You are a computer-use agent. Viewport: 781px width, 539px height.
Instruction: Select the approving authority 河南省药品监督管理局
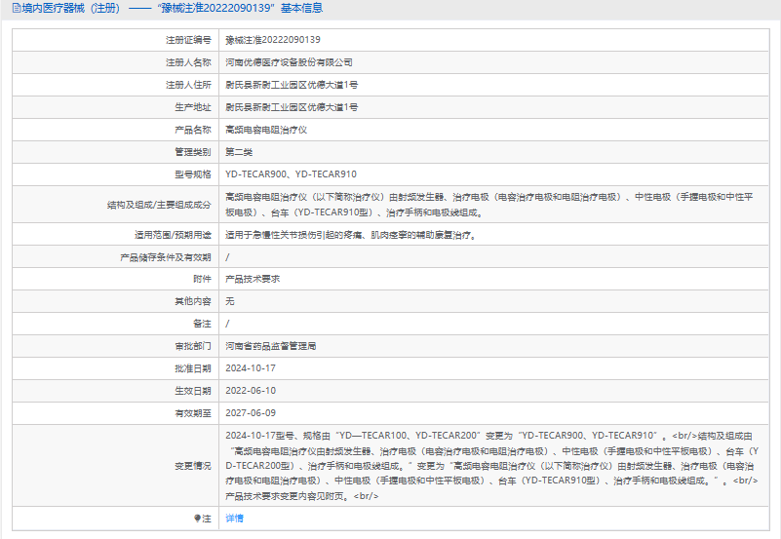(270, 346)
